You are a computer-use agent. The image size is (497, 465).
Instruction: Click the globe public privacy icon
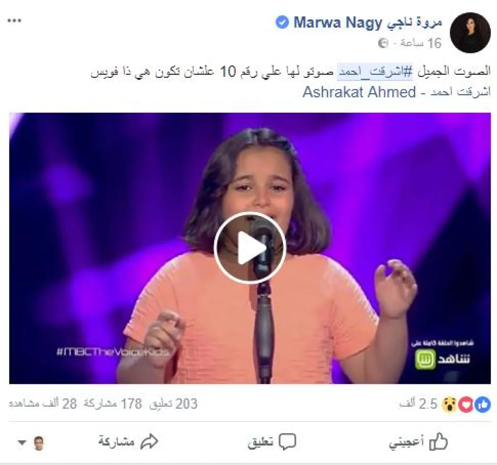pyautogui.click(x=384, y=43)
